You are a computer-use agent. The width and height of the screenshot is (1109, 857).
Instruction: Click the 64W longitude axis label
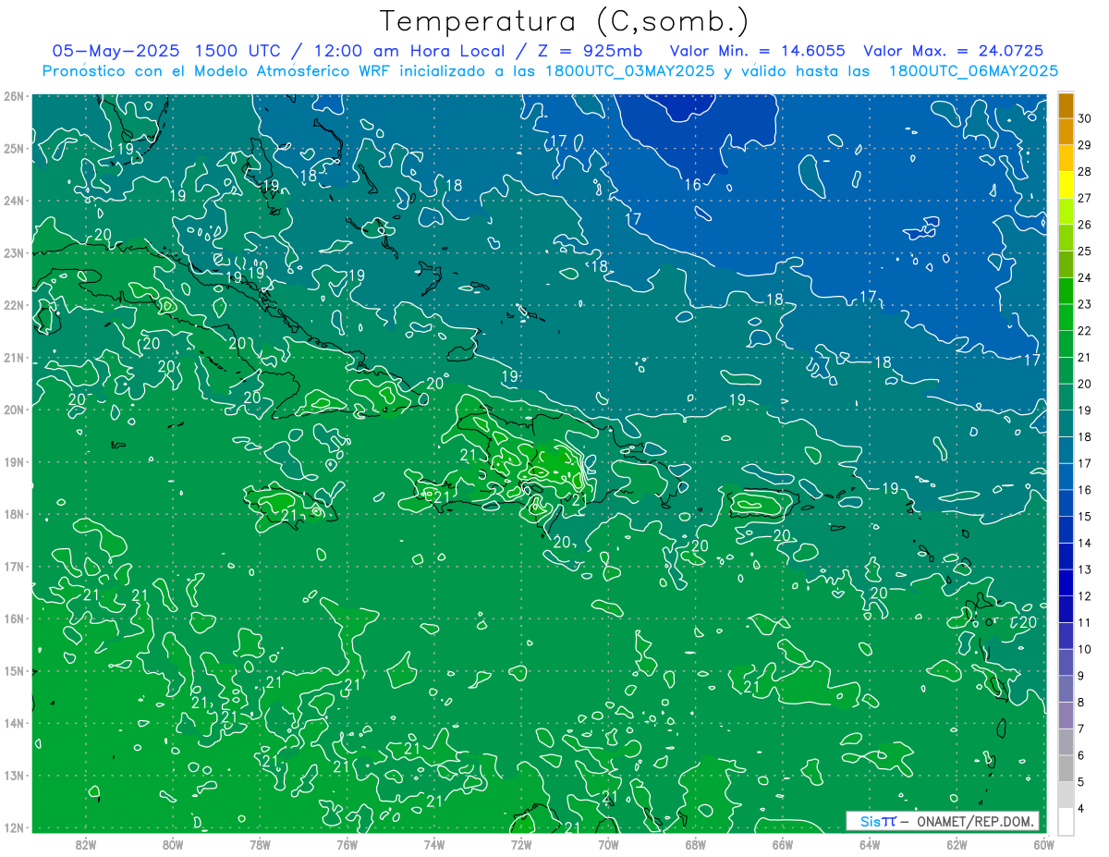[x=870, y=843]
